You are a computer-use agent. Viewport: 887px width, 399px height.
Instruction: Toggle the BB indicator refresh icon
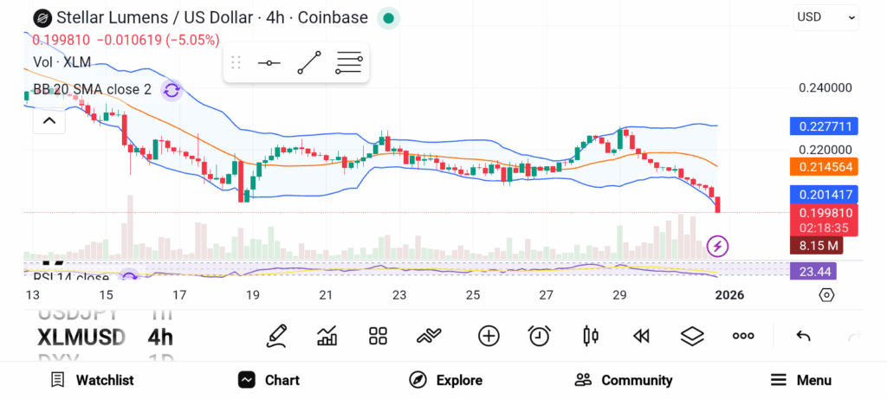pyautogui.click(x=172, y=89)
